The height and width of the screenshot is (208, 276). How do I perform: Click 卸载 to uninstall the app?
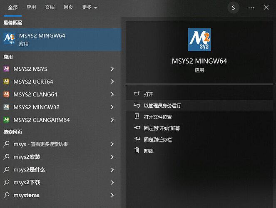tap(149, 151)
